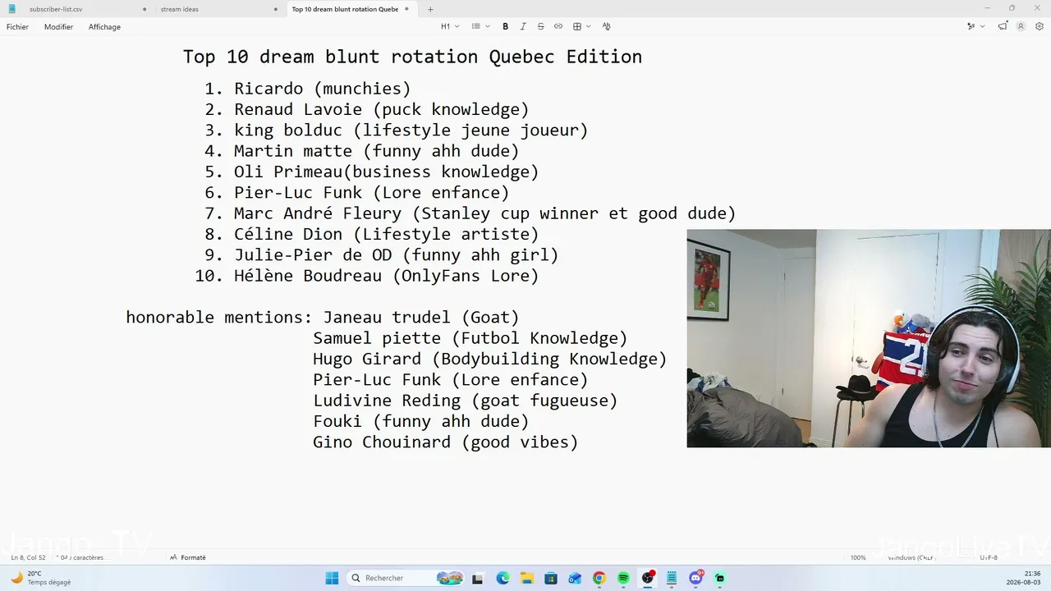The width and height of the screenshot is (1051, 591).
Task: Open Task View from the taskbar
Action: [x=477, y=578]
